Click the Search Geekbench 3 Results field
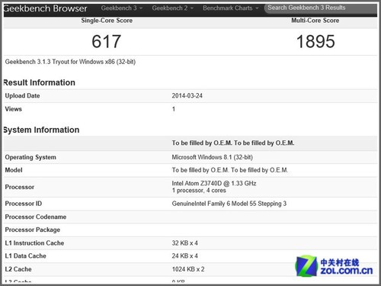Image resolution: width=381 pixels, height=286 pixels. click(x=321, y=8)
